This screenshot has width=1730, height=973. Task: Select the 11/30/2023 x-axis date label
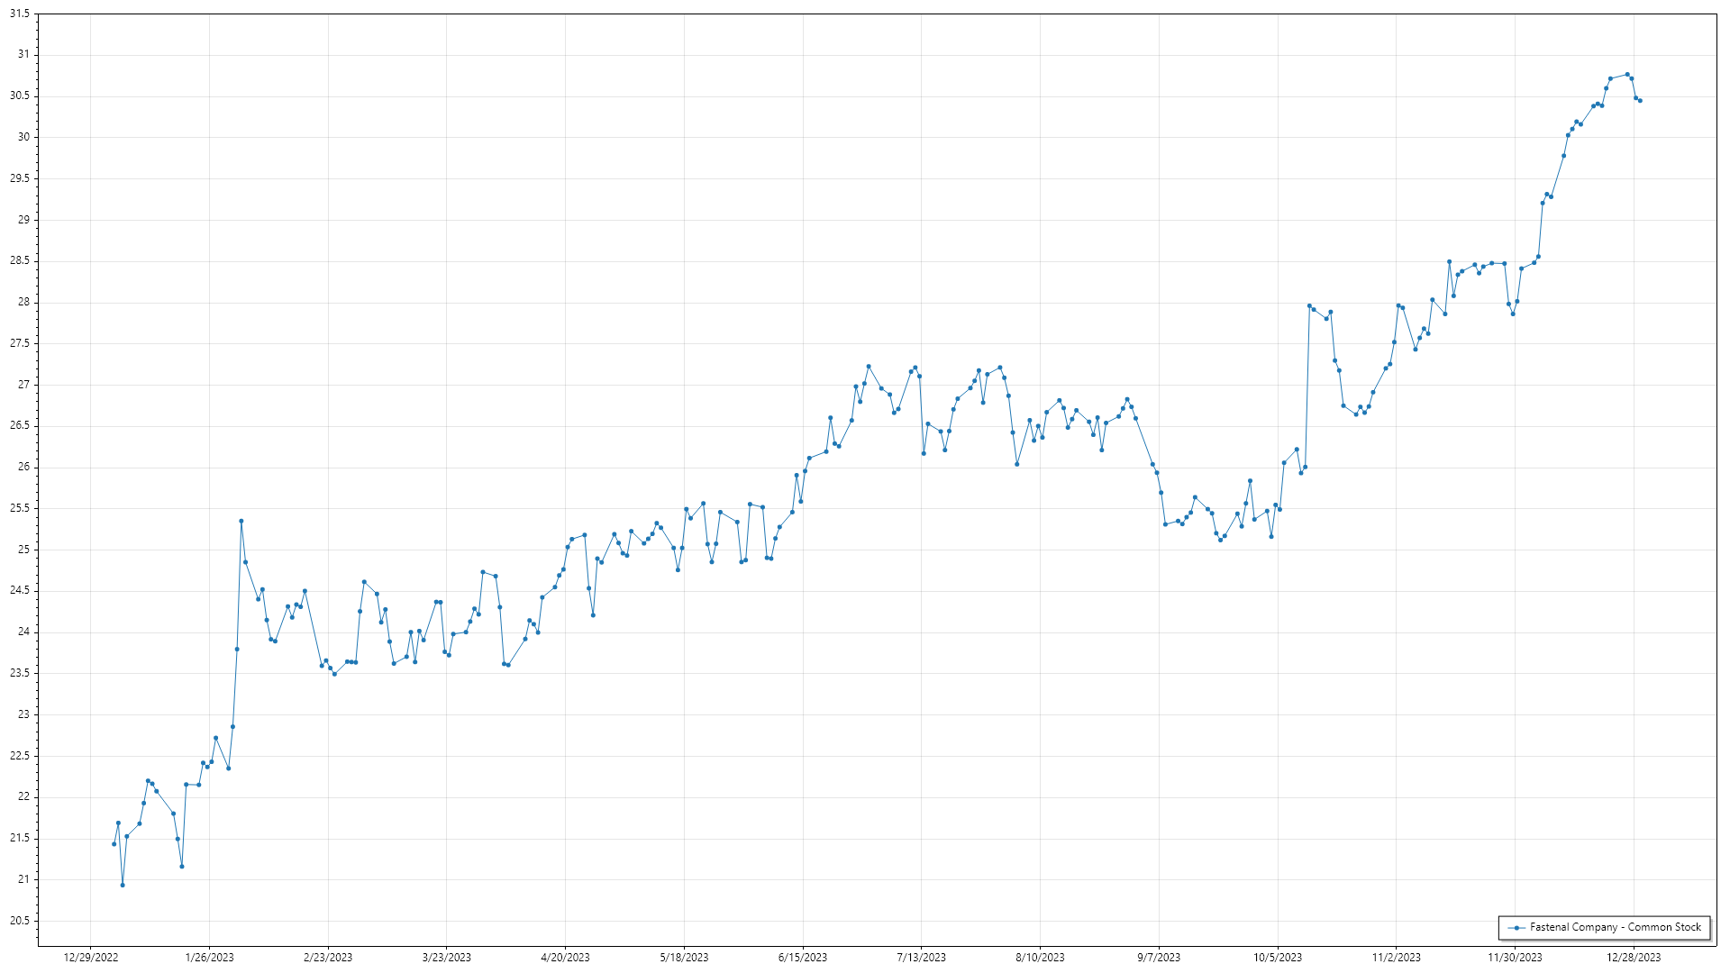[x=1514, y=958]
